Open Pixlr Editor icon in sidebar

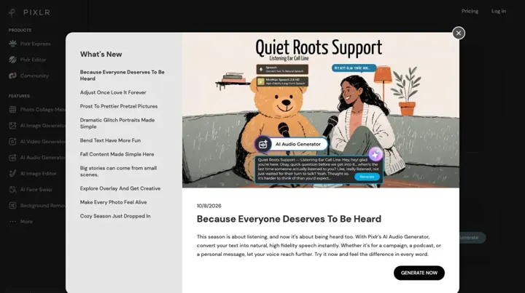(12, 60)
